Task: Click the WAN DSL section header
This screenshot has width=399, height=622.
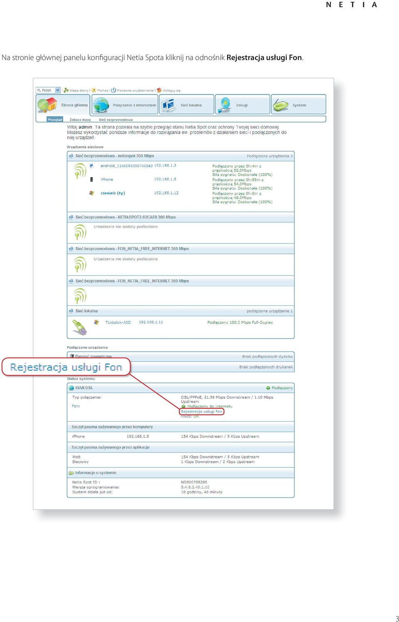Action: 181,388
